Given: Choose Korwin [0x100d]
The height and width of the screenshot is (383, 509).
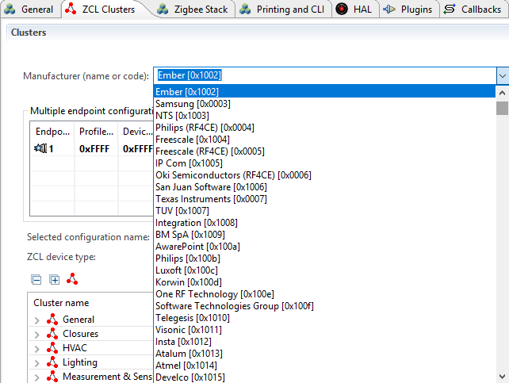Looking at the screenshot, I should 324,282.
